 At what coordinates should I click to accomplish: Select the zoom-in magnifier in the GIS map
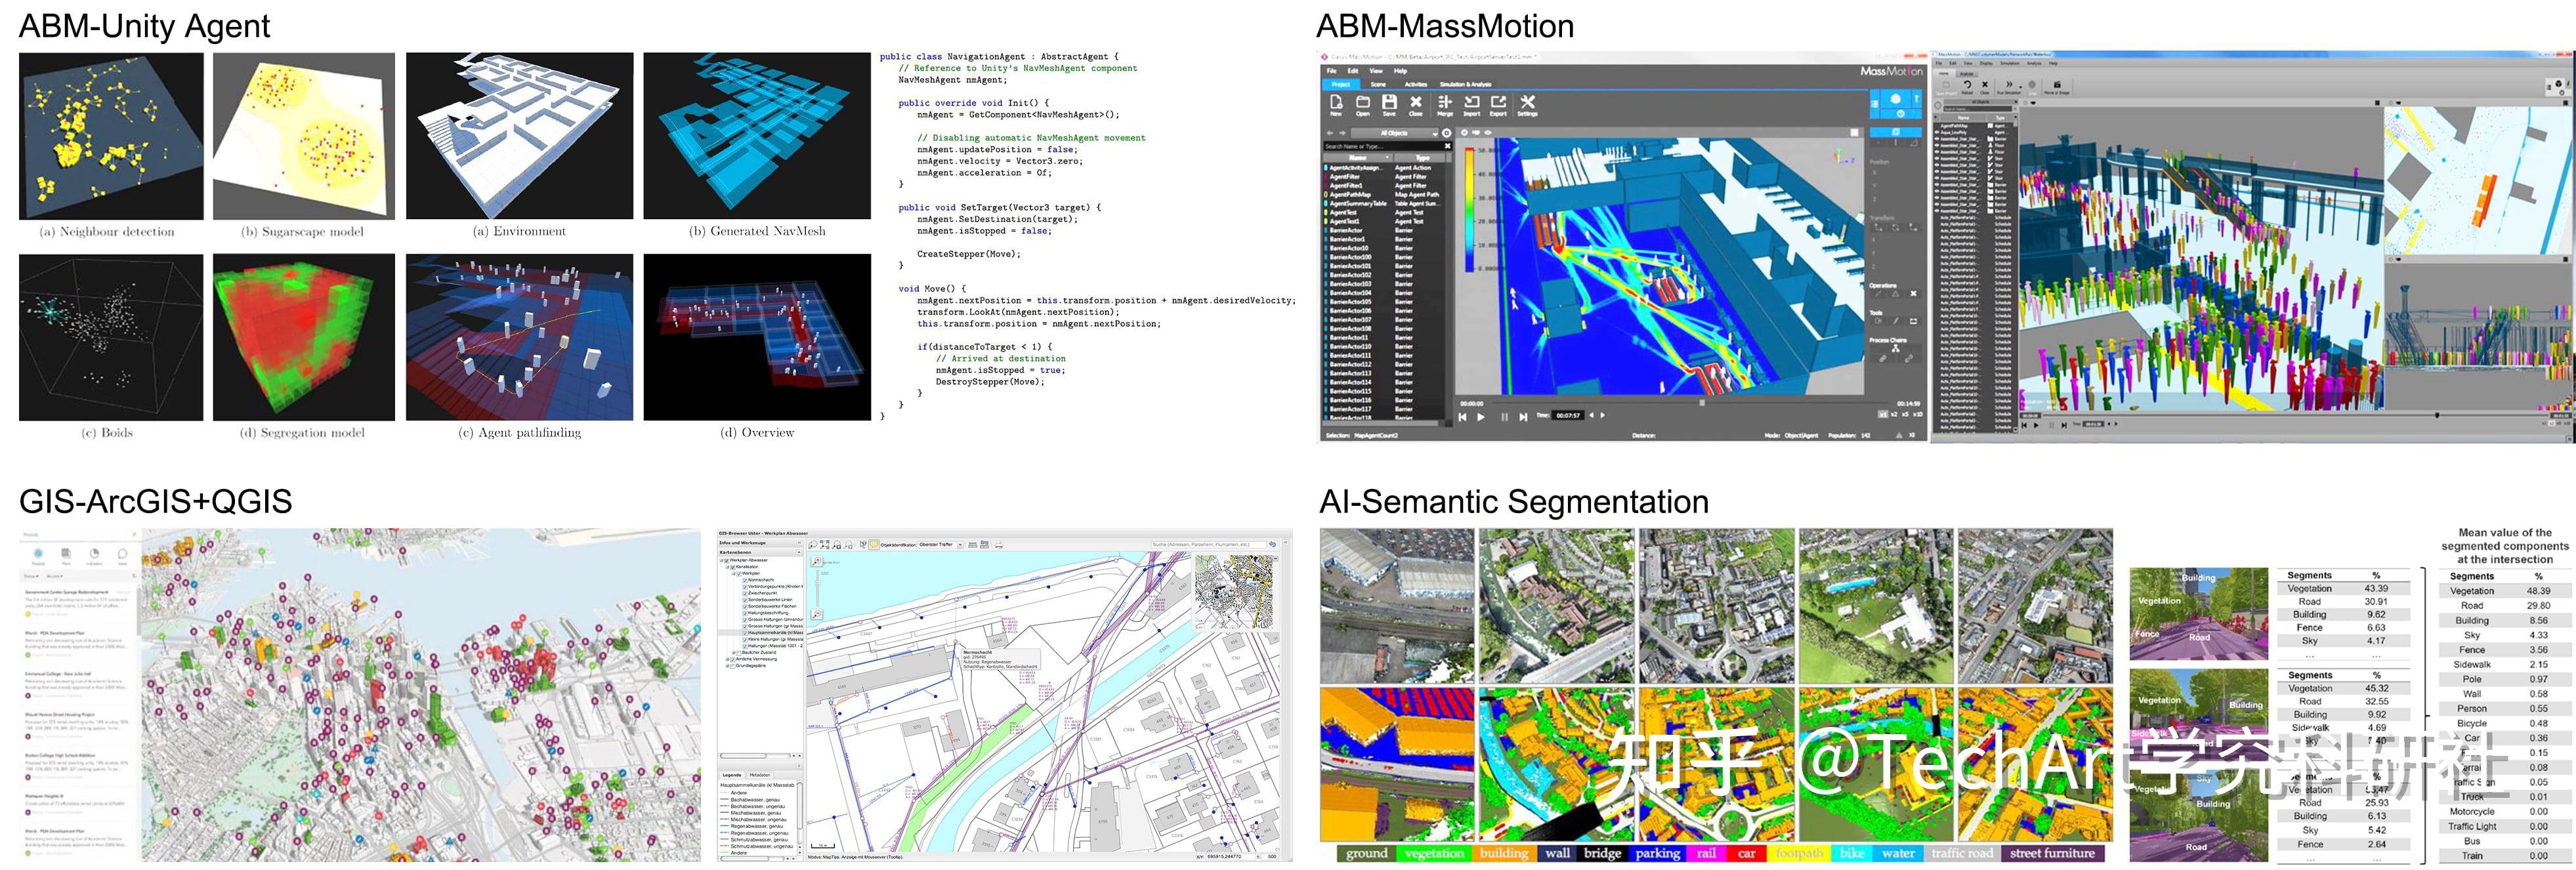[x=817, y=562]
